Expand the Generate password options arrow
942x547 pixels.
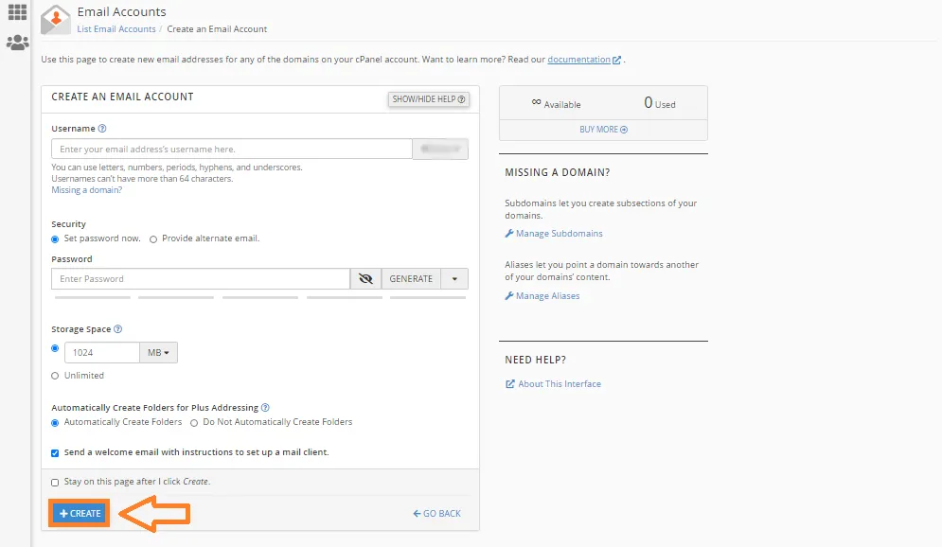[x=454, y=278]
